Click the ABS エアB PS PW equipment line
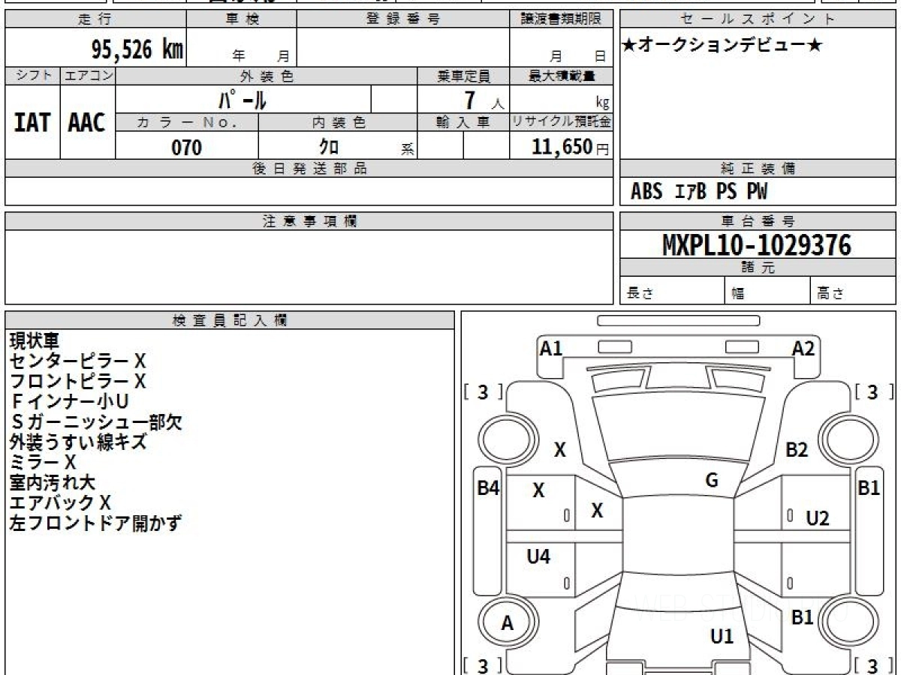 pyautogui.click(x=699, y=192)
